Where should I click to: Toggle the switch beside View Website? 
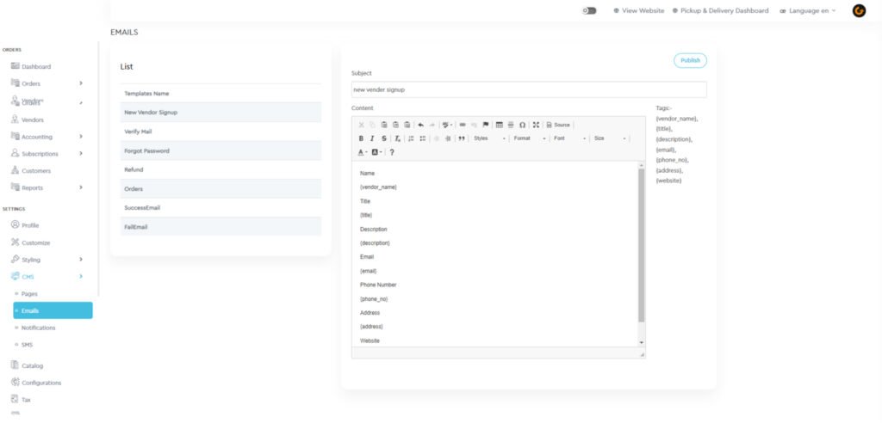point(589,10)
